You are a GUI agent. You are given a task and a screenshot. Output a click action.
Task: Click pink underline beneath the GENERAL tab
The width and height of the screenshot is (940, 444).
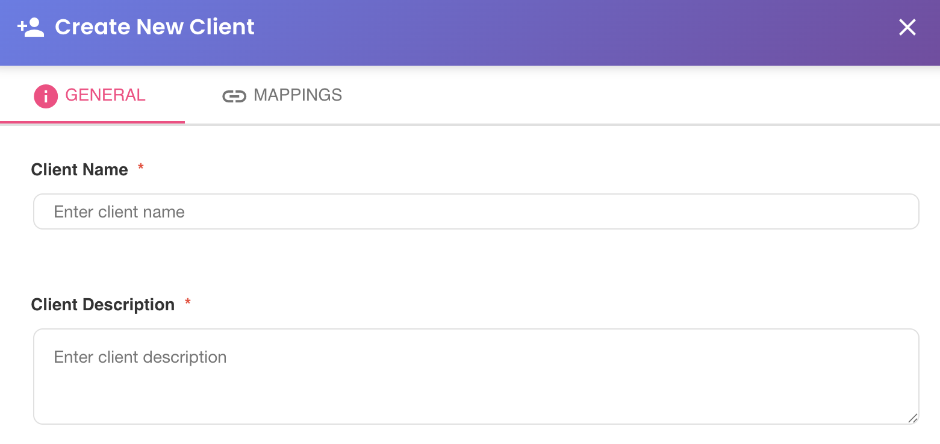(92, 122)
